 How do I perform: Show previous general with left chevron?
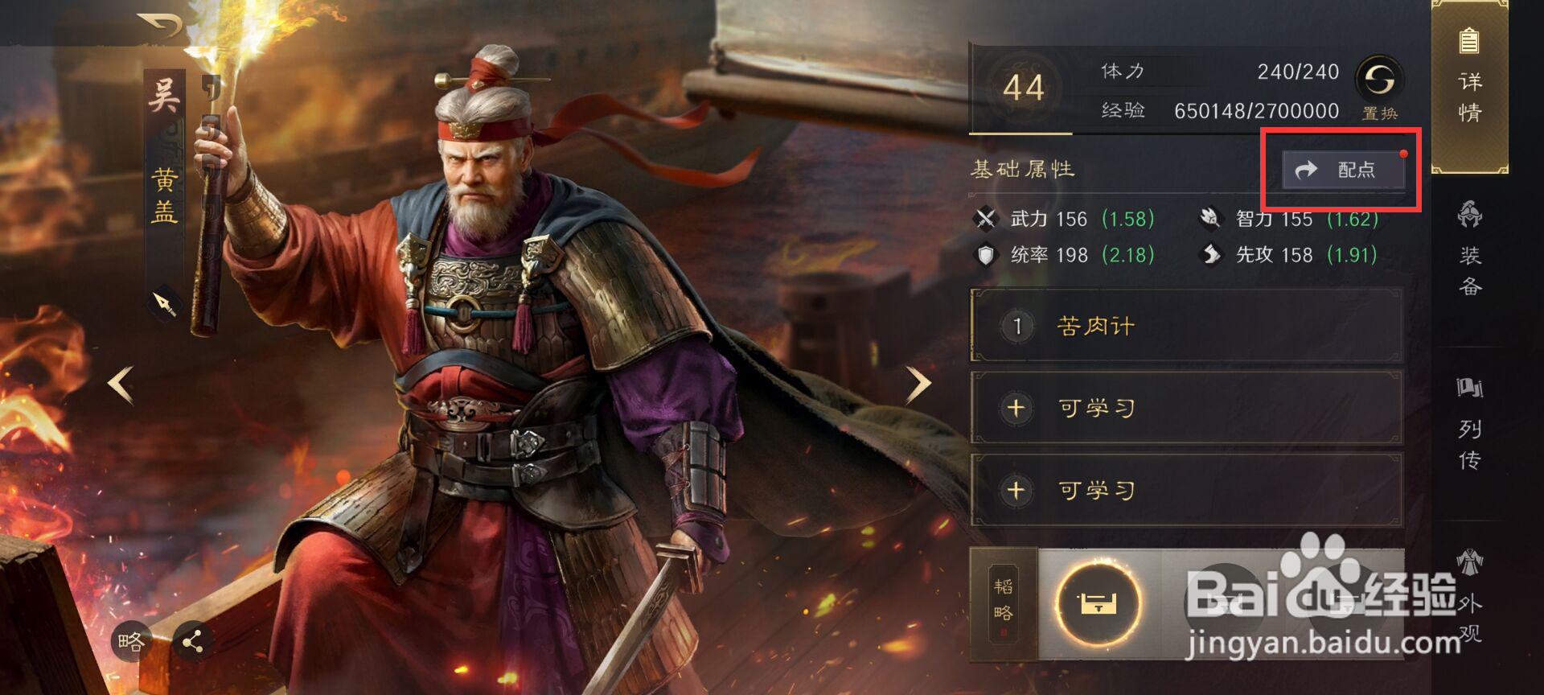coord(121,385)
